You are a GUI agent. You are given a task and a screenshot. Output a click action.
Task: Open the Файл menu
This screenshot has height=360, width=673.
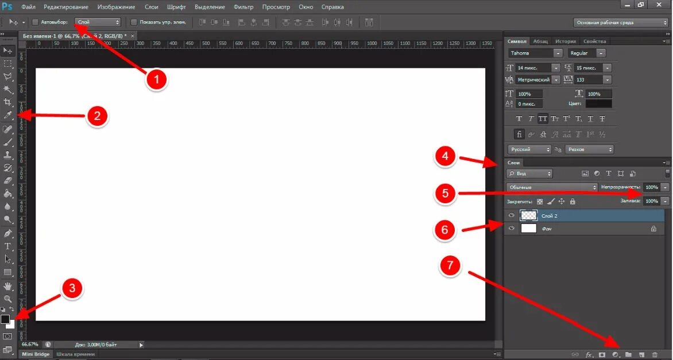point(28,7)
